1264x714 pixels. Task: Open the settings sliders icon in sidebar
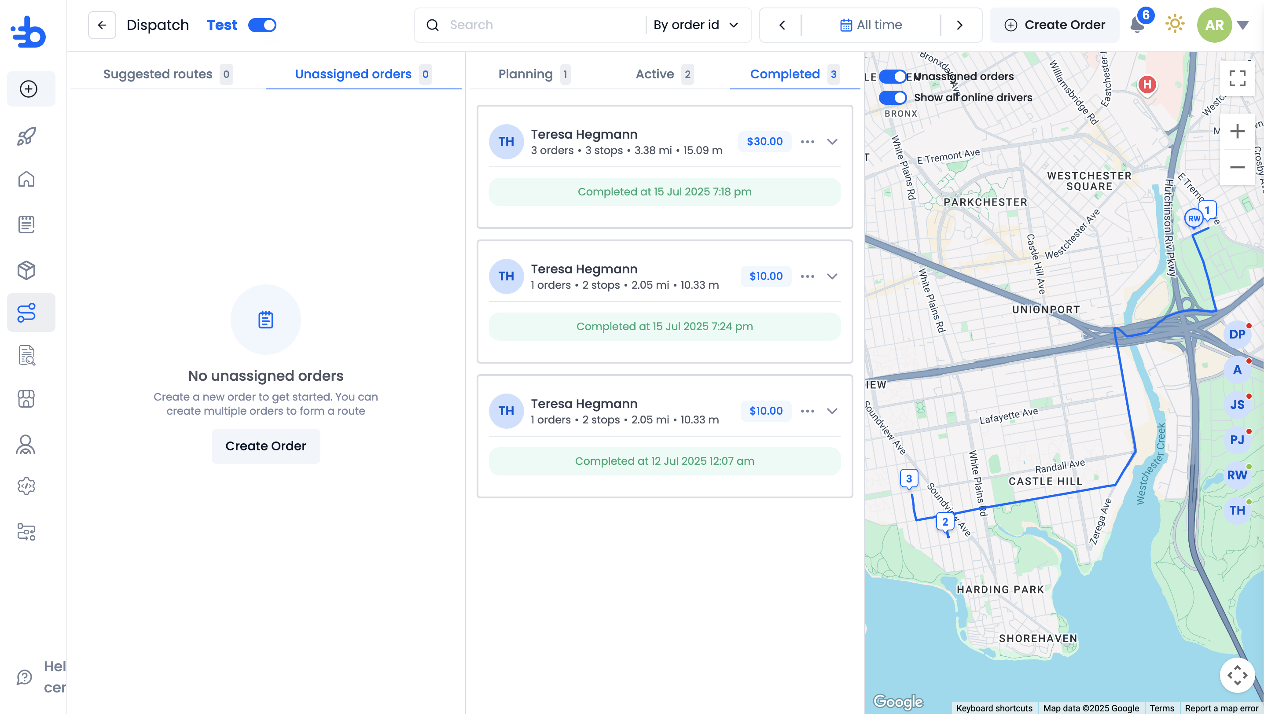coord(26,531)
